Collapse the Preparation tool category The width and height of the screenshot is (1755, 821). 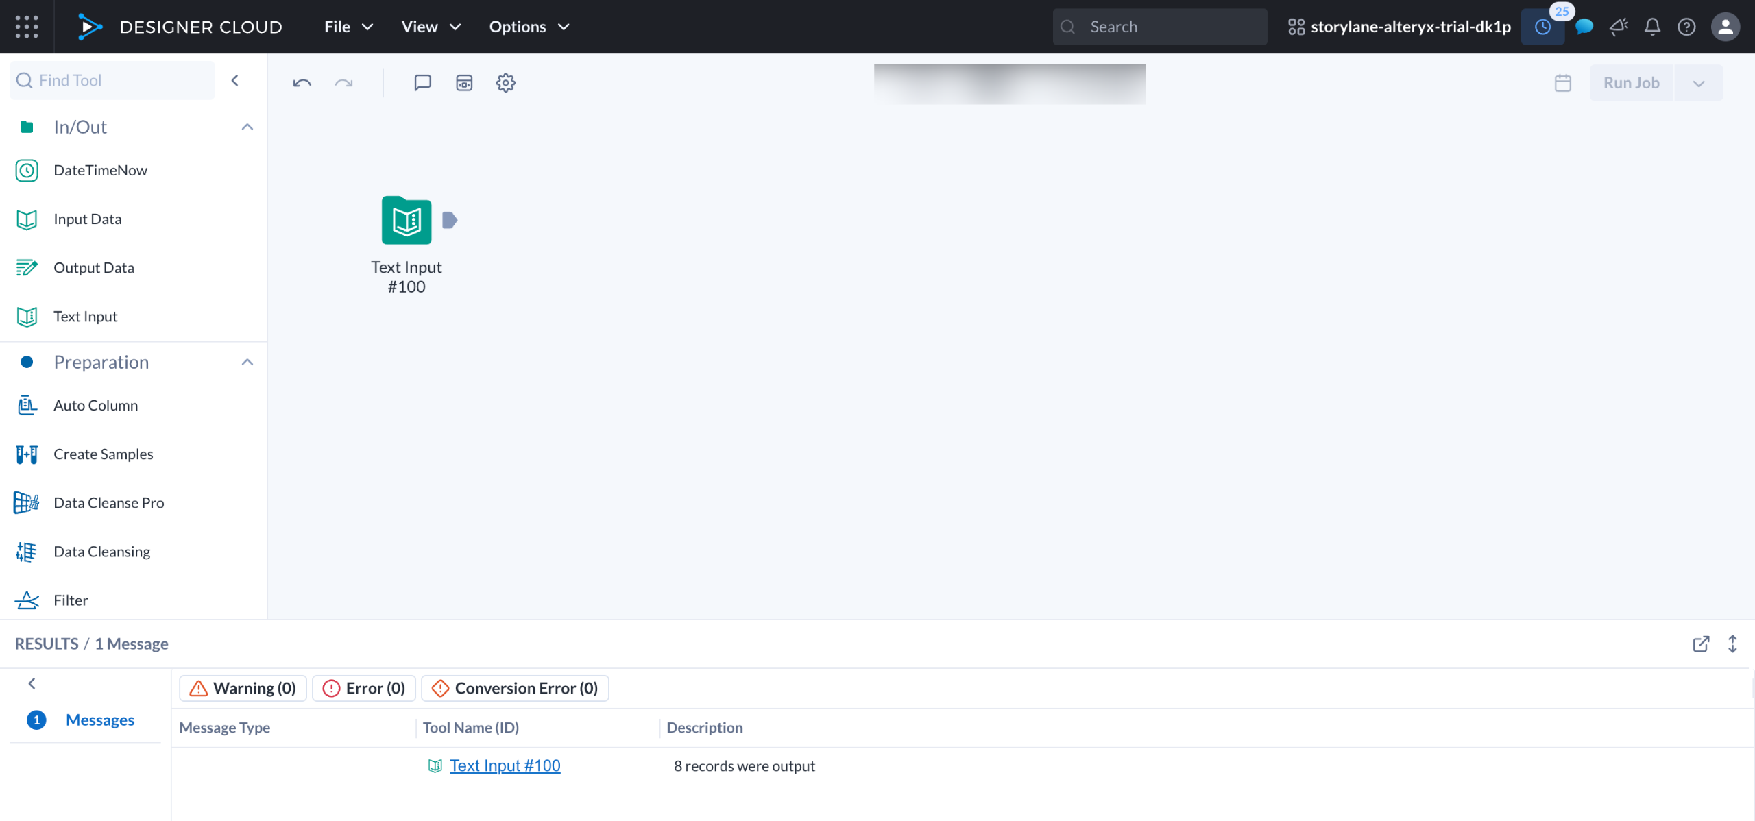coord(247,362)
